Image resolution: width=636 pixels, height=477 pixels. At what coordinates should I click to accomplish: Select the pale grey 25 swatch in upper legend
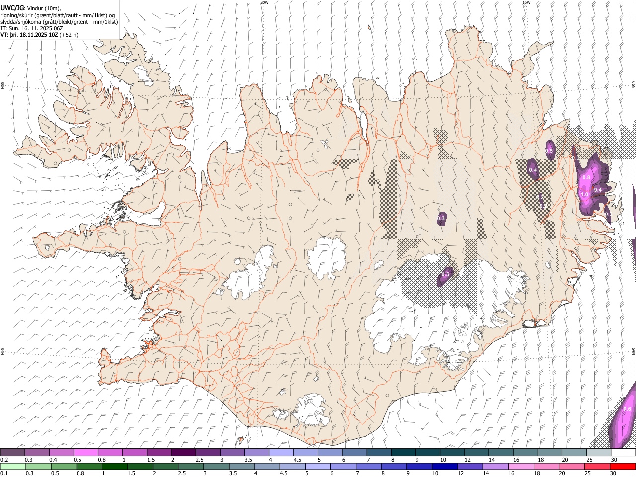[x=599, y=453]
